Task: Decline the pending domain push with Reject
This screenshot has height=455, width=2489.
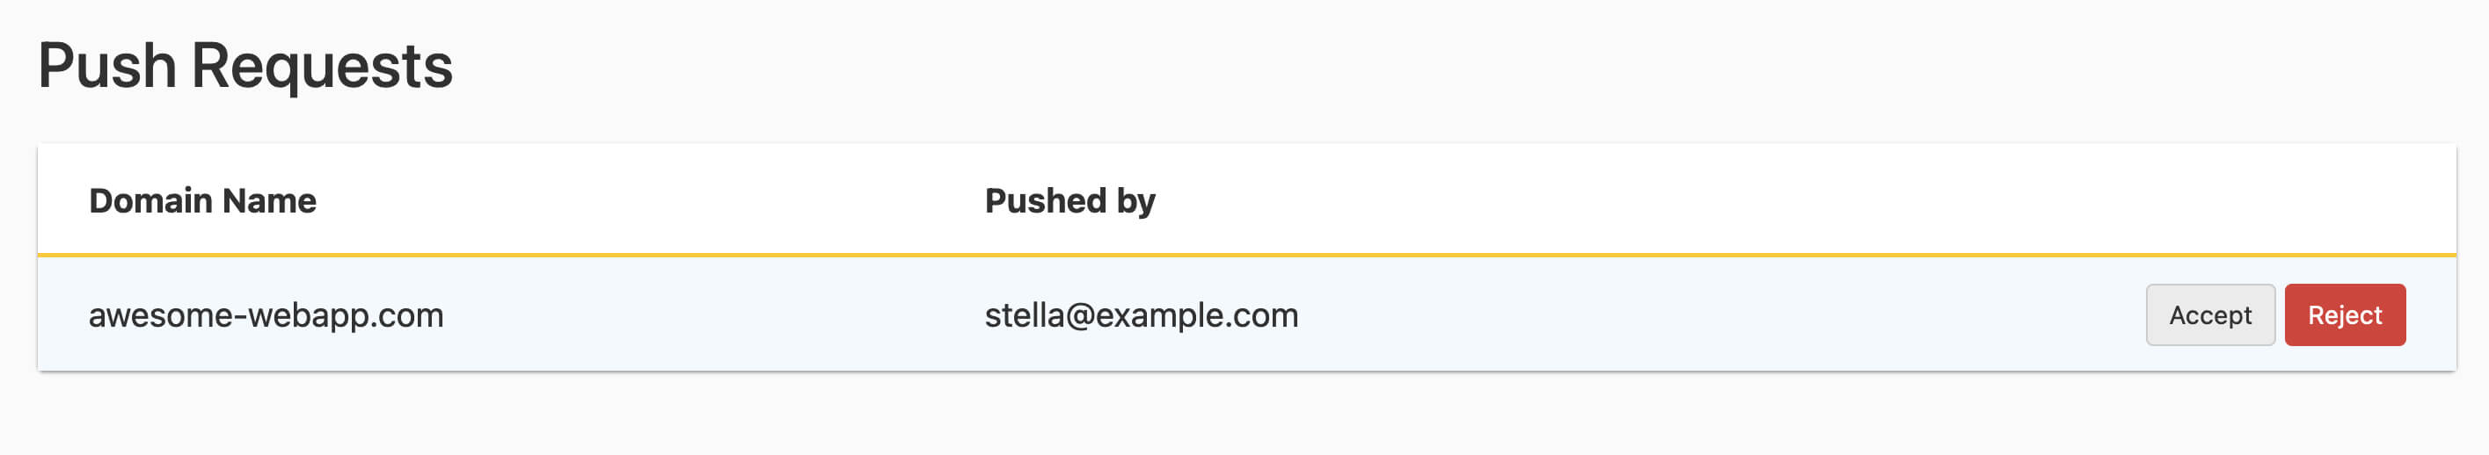Action: tap(2344, 315)
